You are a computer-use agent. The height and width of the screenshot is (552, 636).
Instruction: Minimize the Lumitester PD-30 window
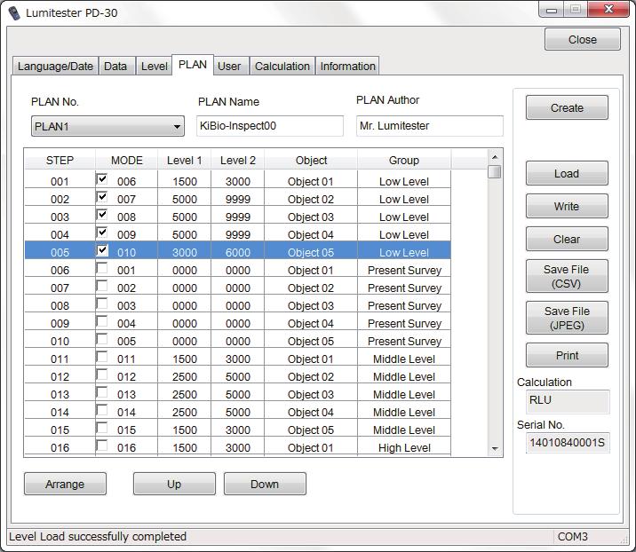[x=552, y=10]
